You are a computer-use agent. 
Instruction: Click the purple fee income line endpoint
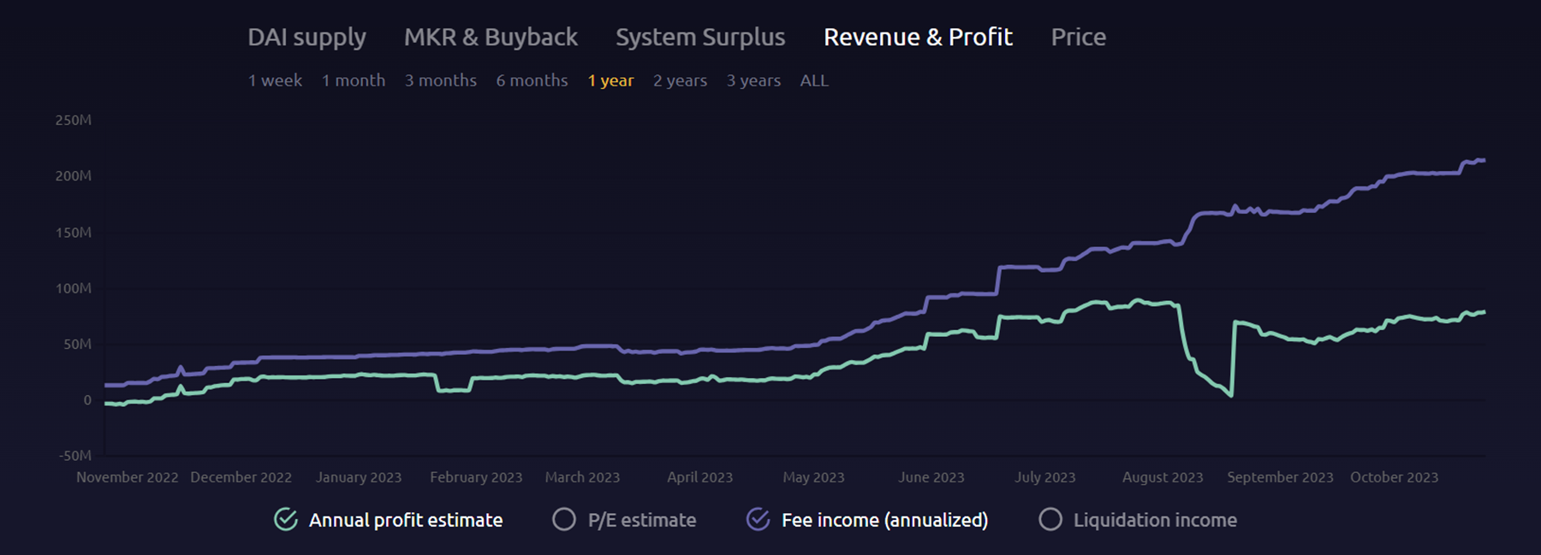[1483, 161]
